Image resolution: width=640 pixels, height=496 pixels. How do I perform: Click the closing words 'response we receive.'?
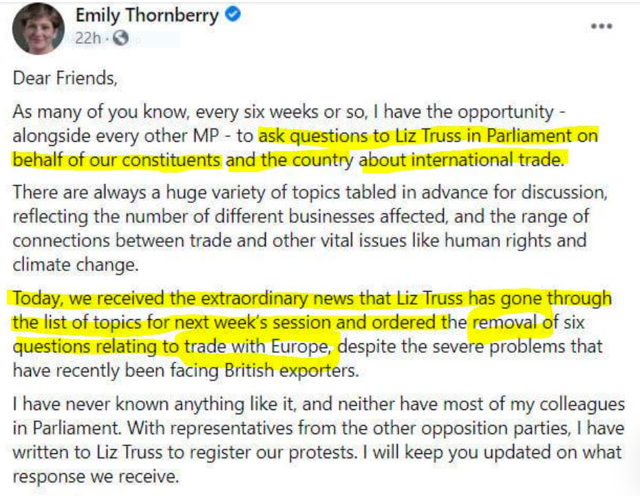(x=96, y=477)
